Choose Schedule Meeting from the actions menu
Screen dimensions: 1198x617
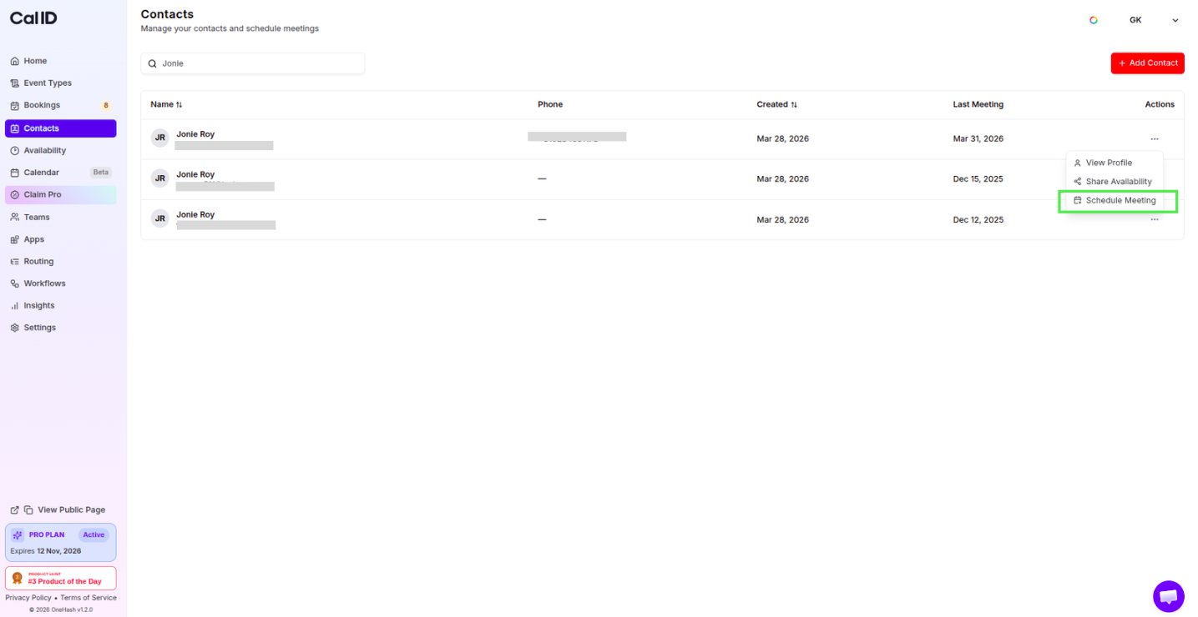click(1115, 201)
